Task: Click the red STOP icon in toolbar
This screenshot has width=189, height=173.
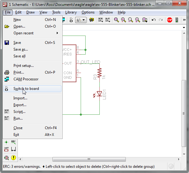Action: click(169, 20)
